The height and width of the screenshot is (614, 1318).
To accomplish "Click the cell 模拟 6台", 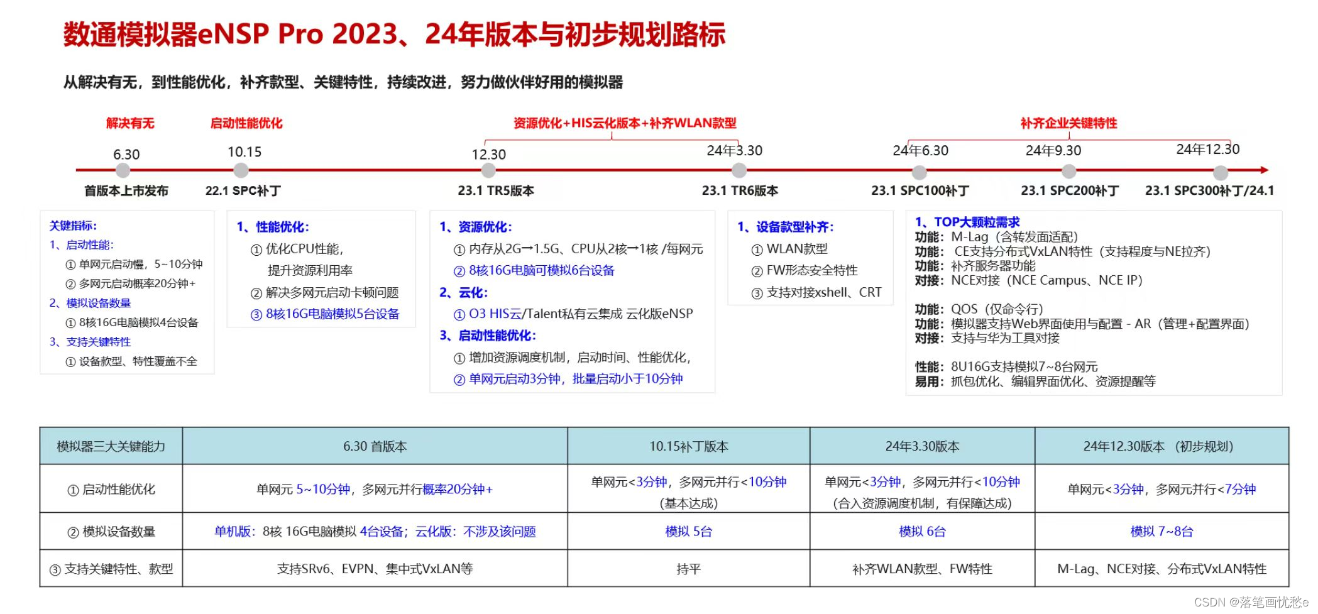I will coord(923,532).
